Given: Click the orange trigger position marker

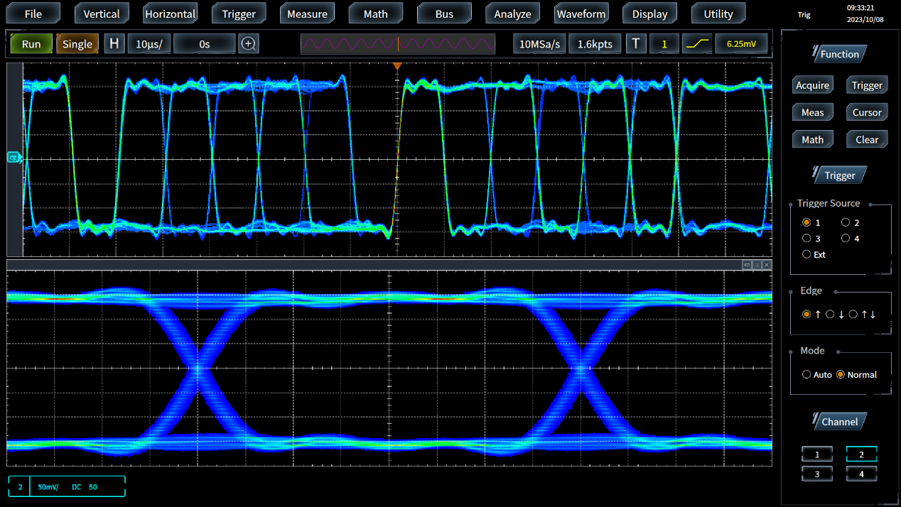Looking at the screenshot, I should [397, 66].
